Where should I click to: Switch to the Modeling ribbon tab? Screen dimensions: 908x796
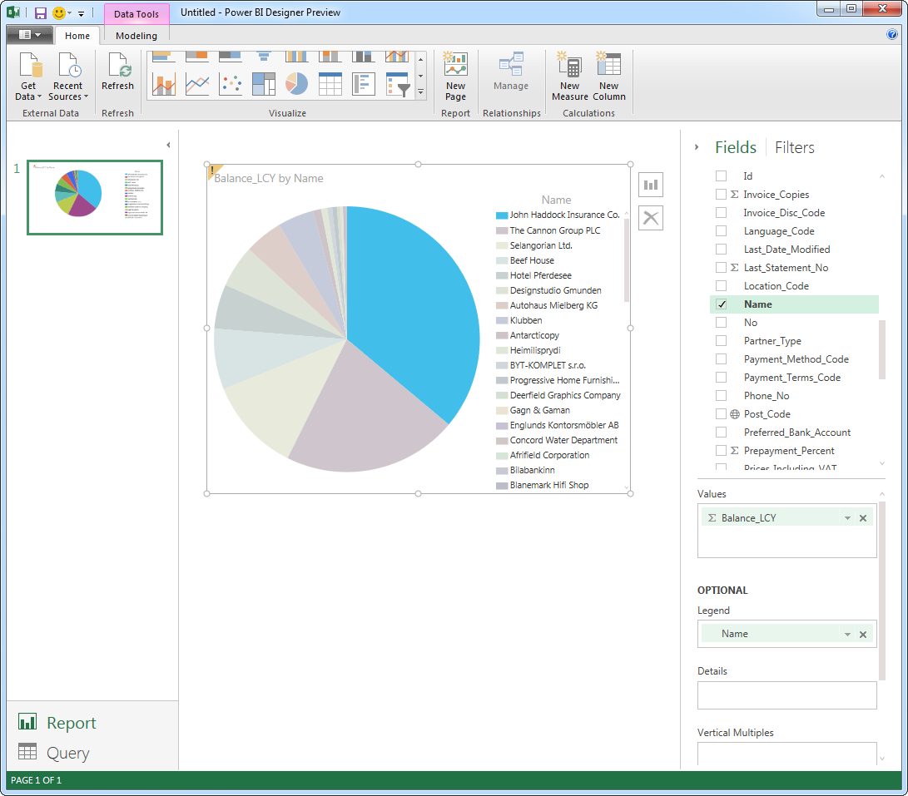[136, 36]
